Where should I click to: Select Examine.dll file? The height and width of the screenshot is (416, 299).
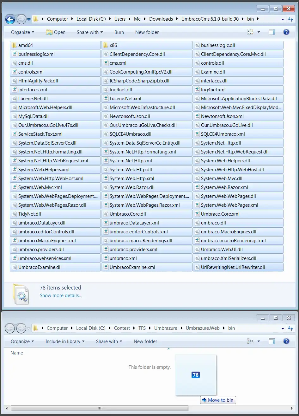pyautogui.click(x=238, y=72)
